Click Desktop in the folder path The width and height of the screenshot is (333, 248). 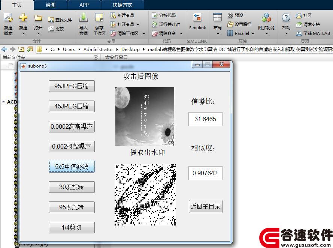[x=130, y=50]
